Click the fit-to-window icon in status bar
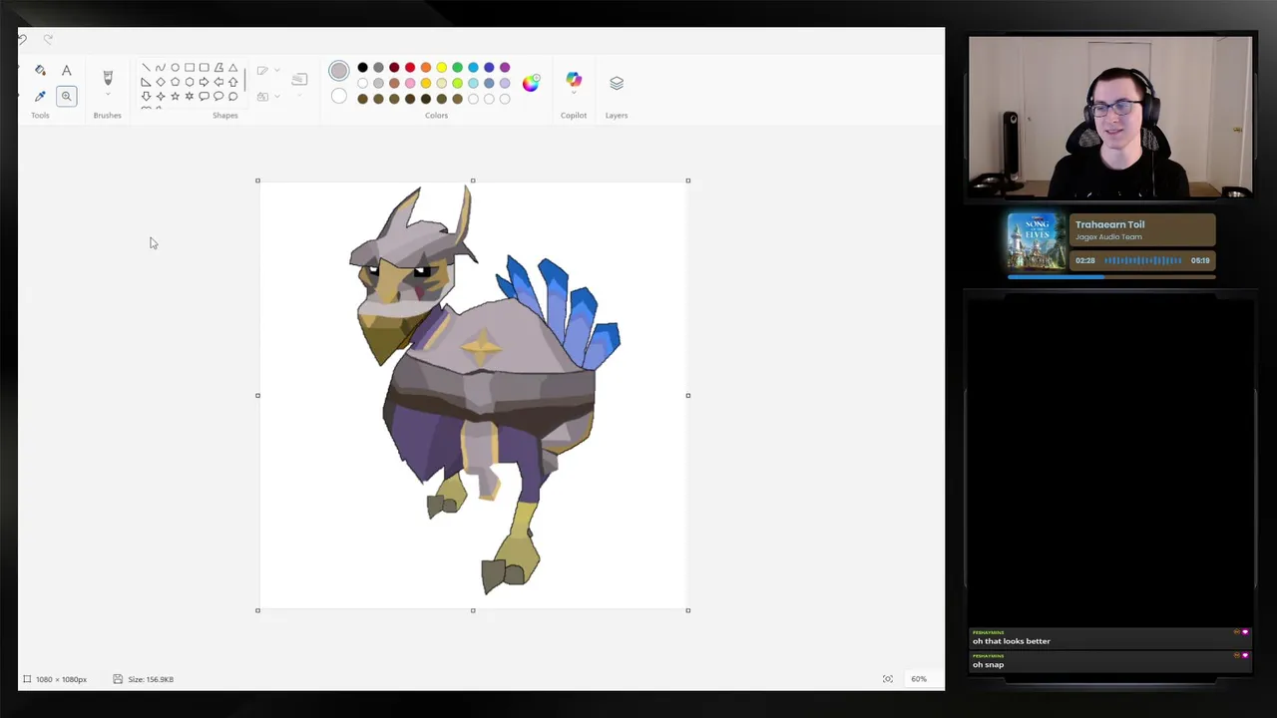 (x=888, y=679)
